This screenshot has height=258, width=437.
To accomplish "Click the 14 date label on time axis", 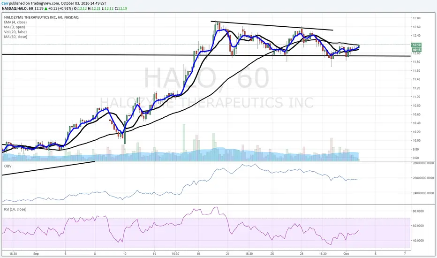I will tap(154, 254).
